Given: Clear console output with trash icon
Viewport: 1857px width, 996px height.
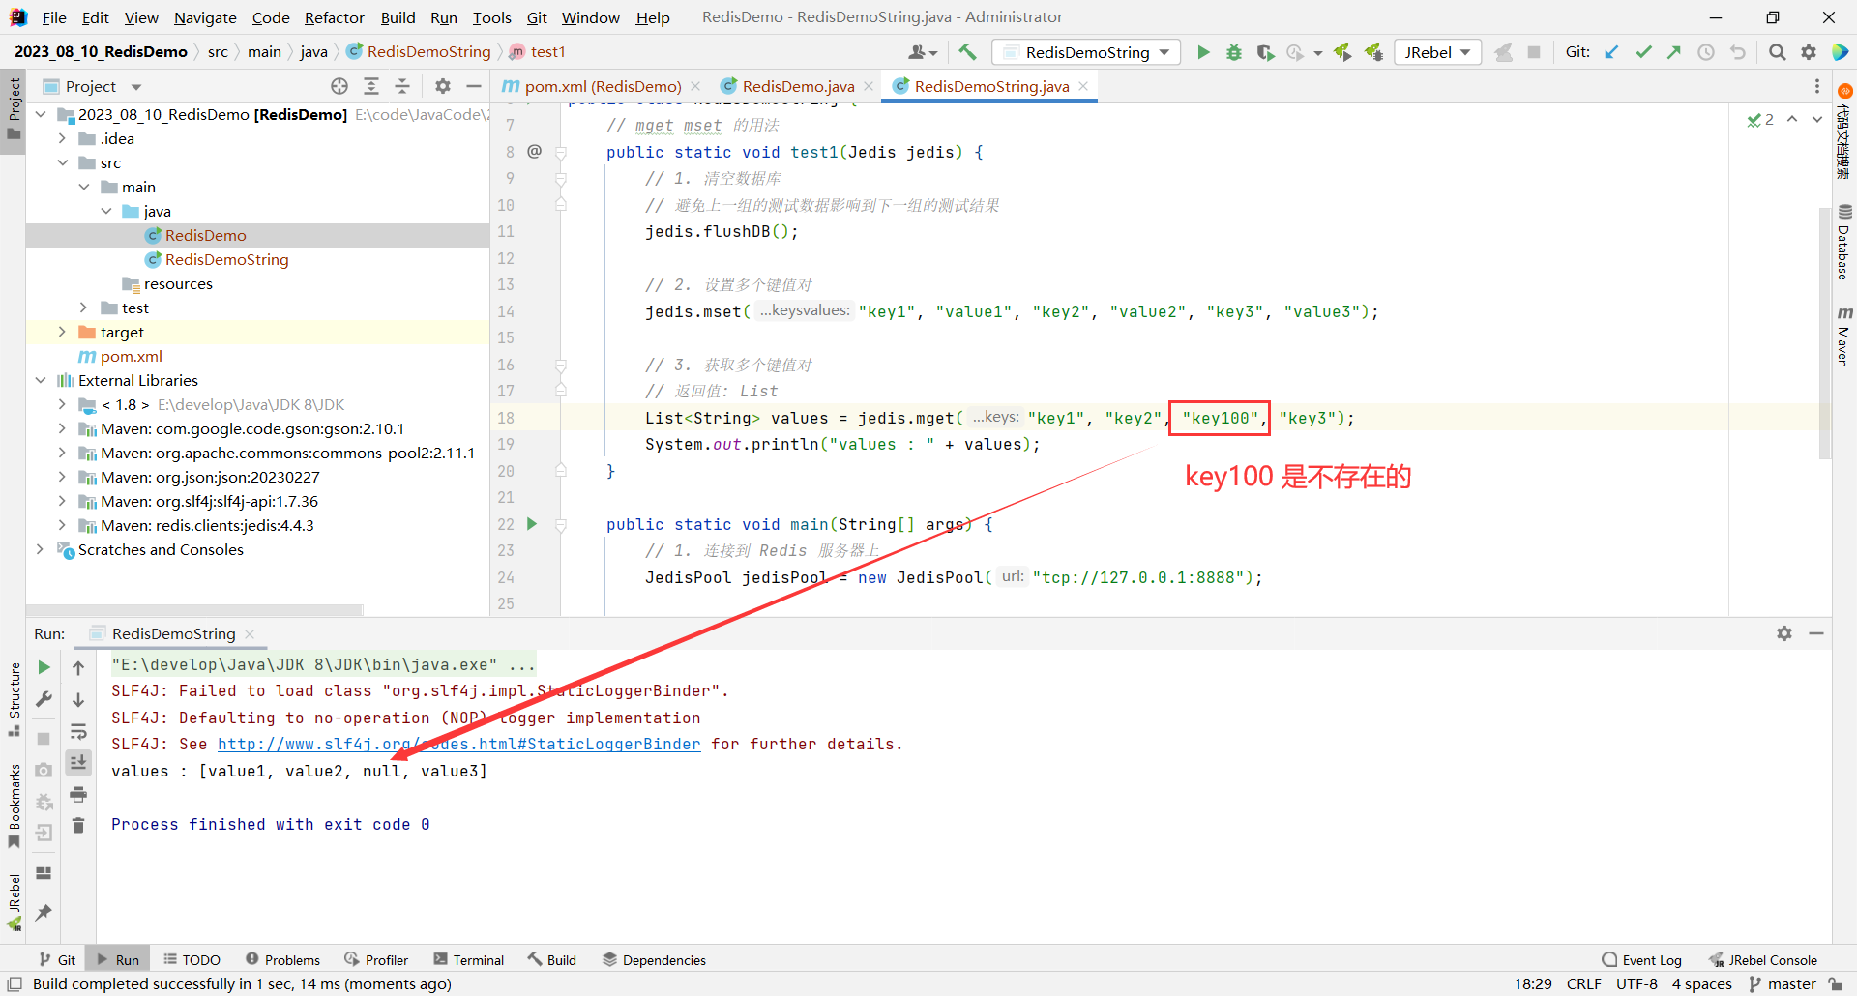Looking at the screenshot, I should 78,825.
